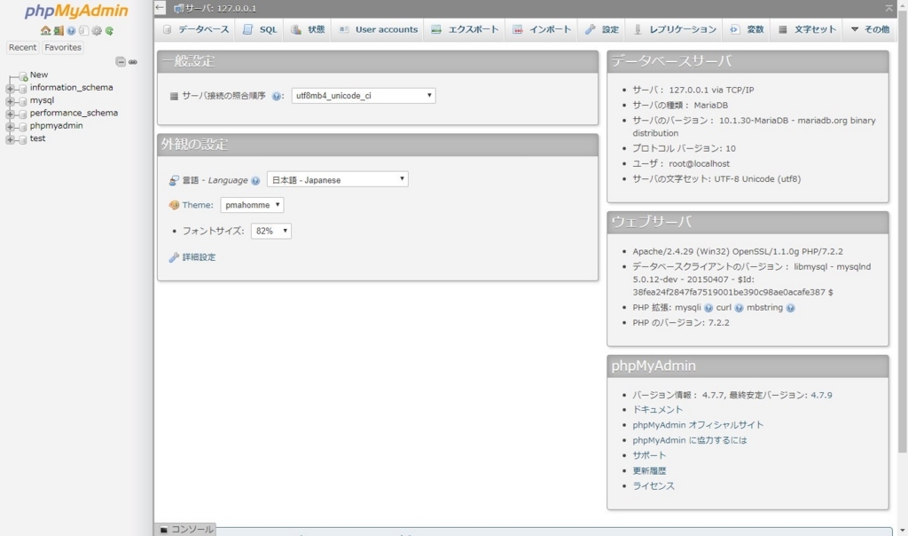Open the 文字セット charsets tab
Viewport: 908px width, 536px height.
click(807, 29)
